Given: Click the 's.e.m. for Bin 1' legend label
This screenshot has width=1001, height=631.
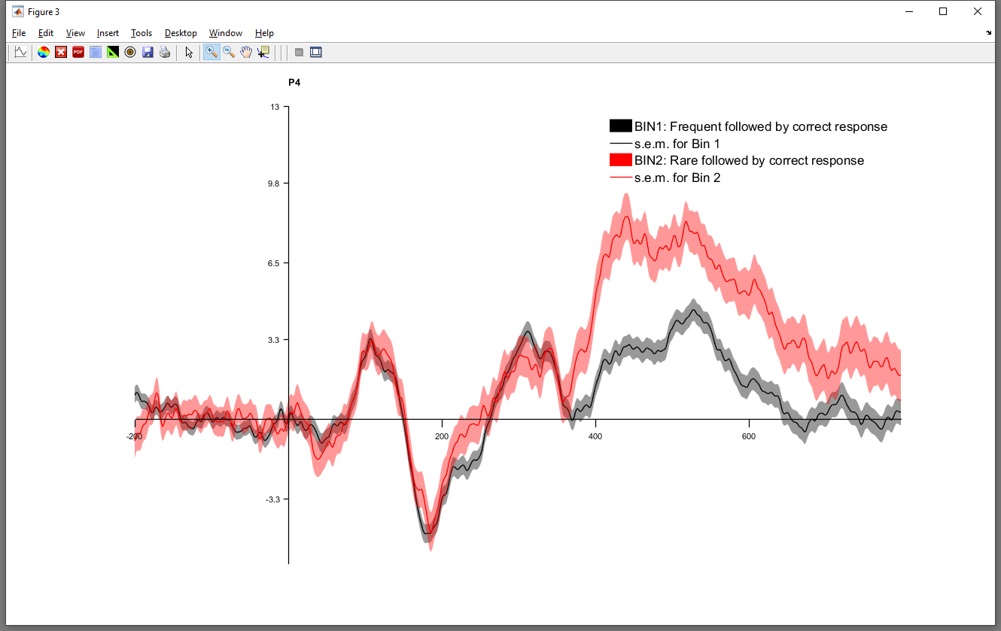Looking at the screenshot, I should (x=677, y=144).
